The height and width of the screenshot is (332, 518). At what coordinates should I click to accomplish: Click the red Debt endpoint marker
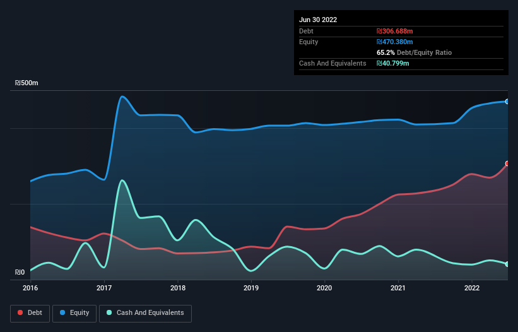507,163
